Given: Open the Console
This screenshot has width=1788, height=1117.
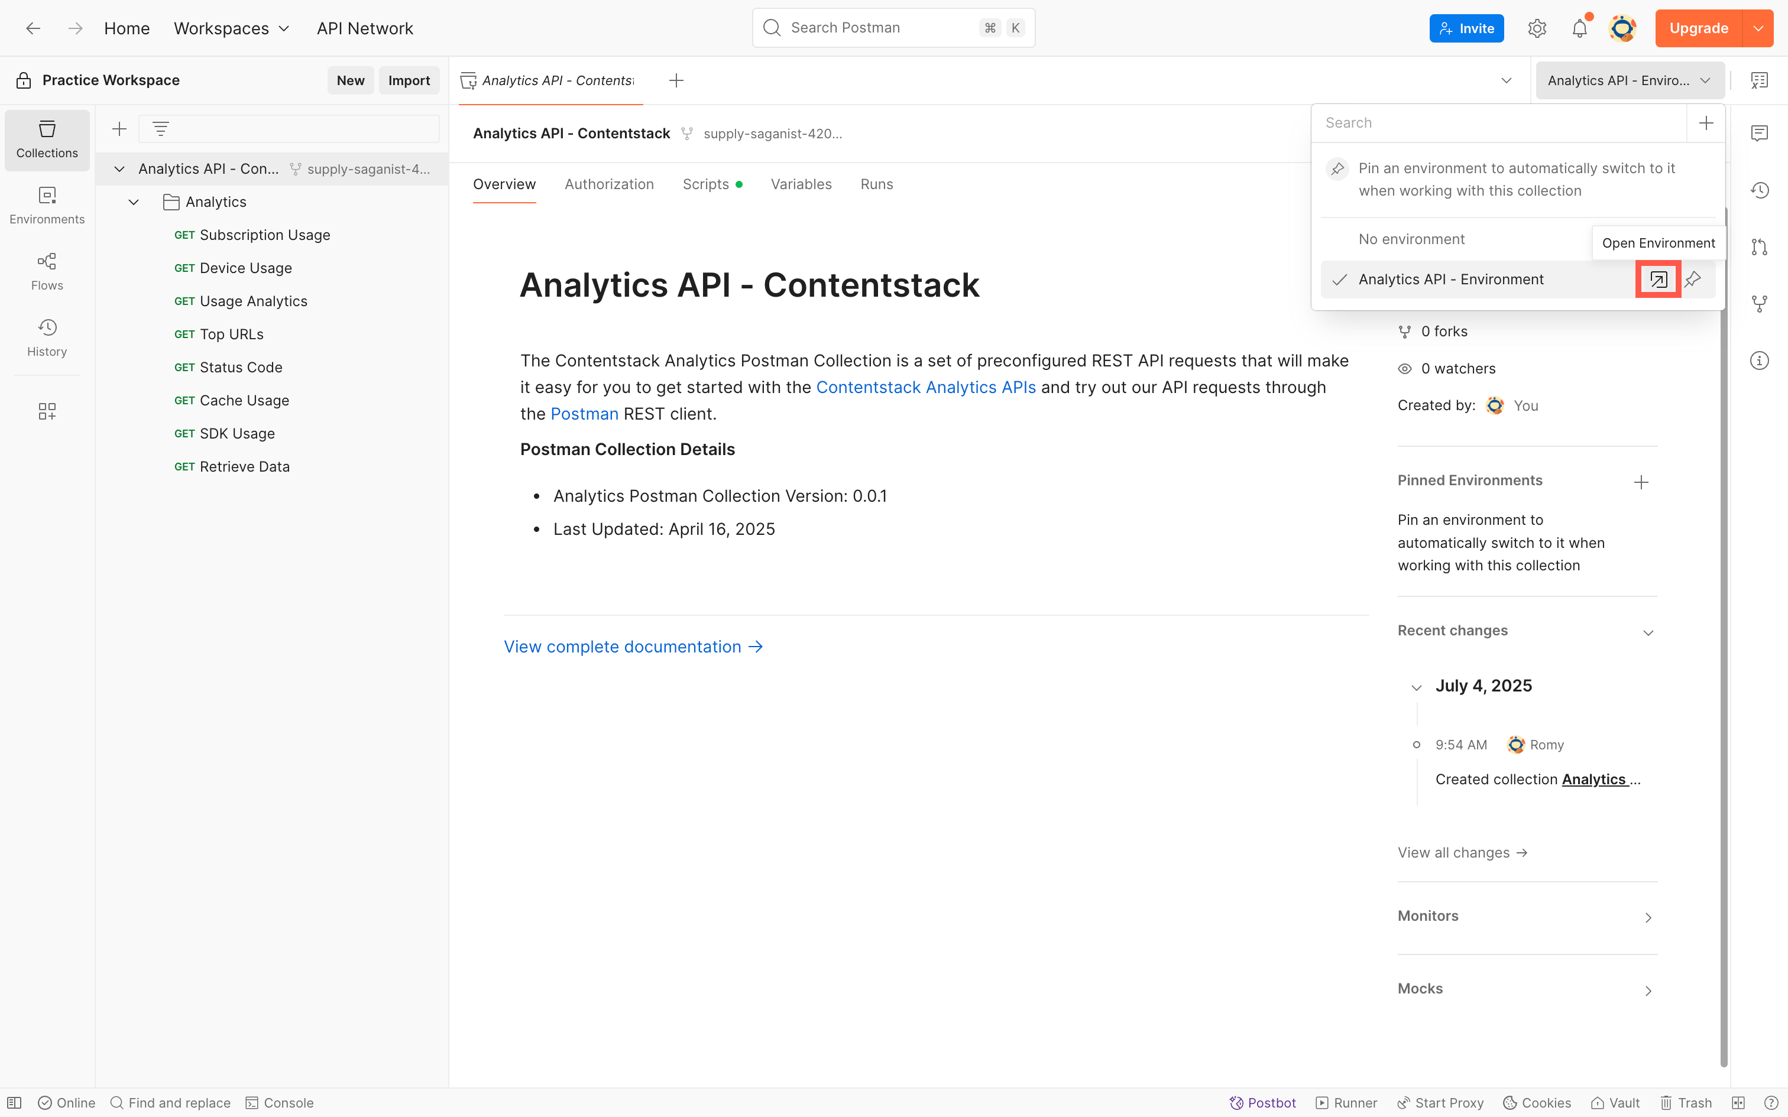Looking at the screenshot, I should coord(279,1103).
